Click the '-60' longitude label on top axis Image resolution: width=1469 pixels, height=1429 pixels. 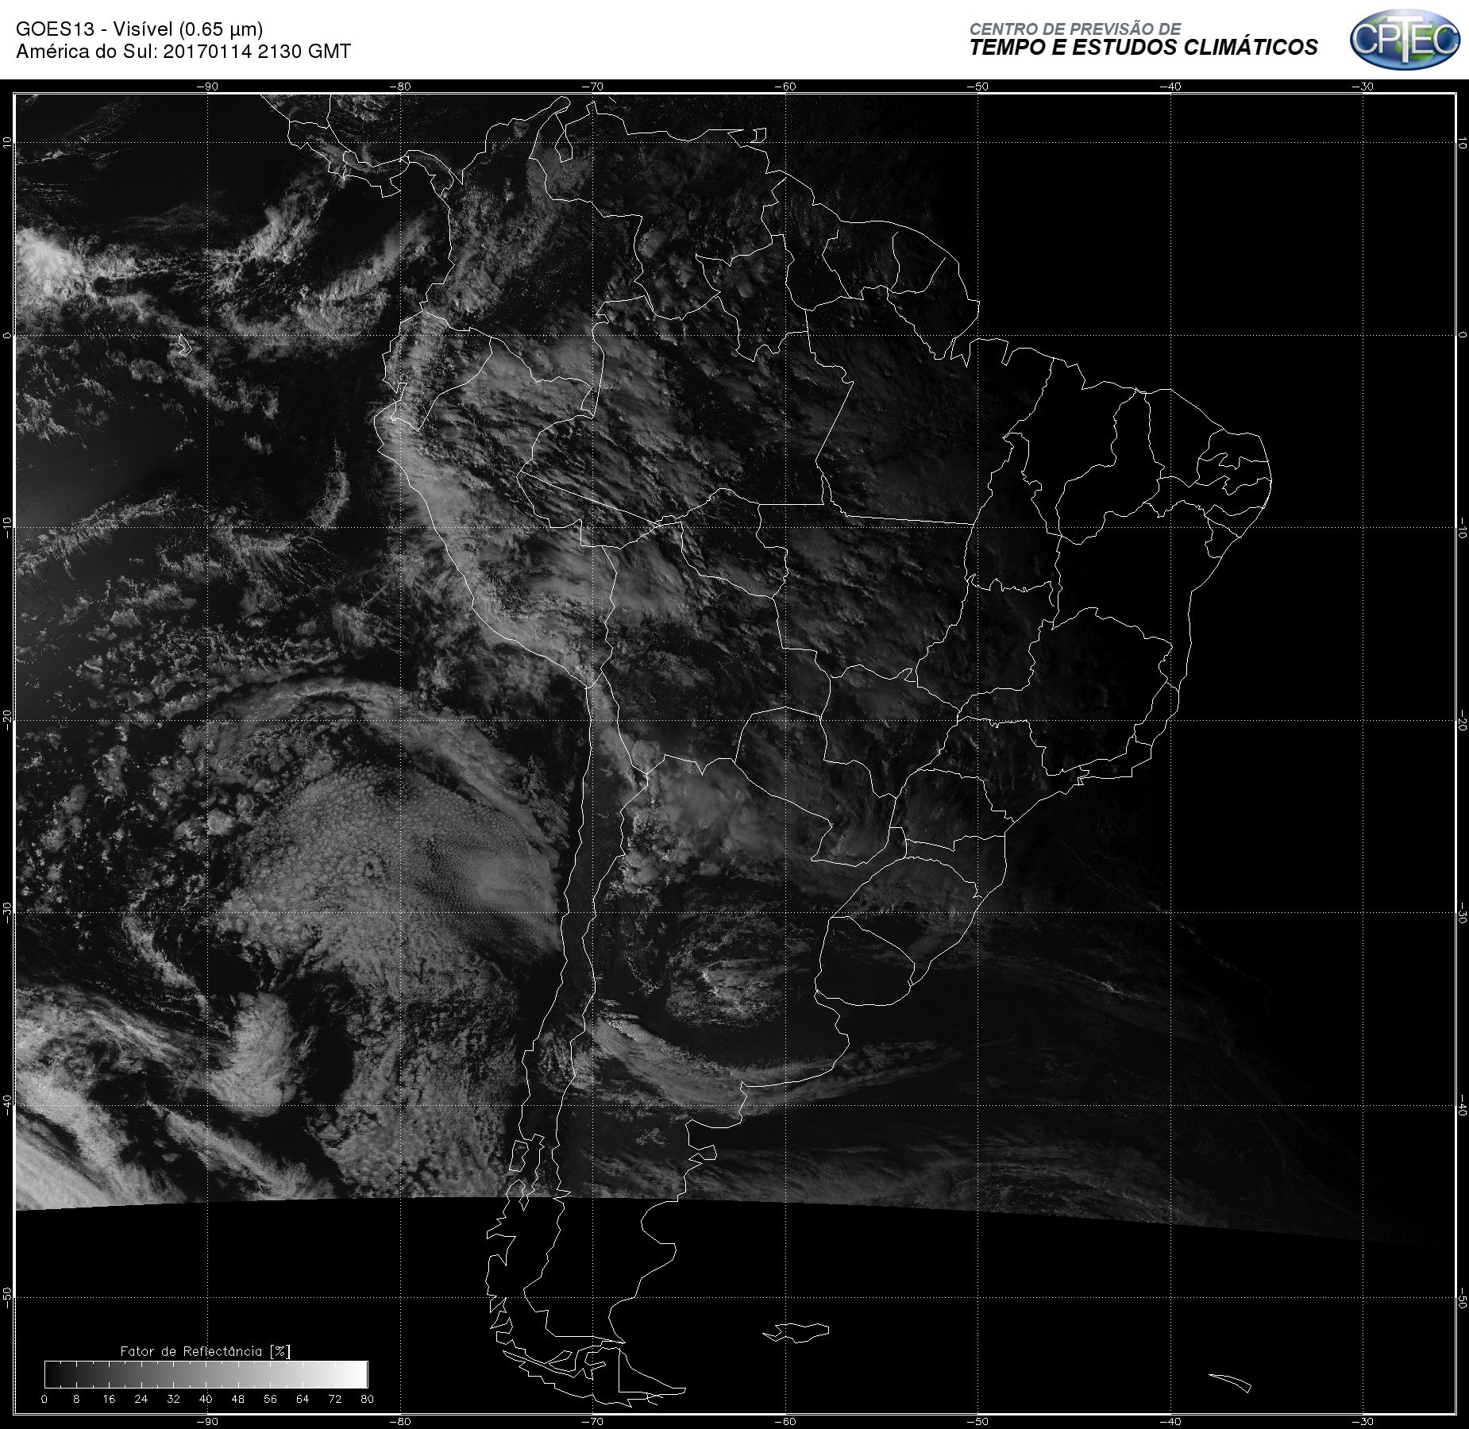(x=785, y=87)
